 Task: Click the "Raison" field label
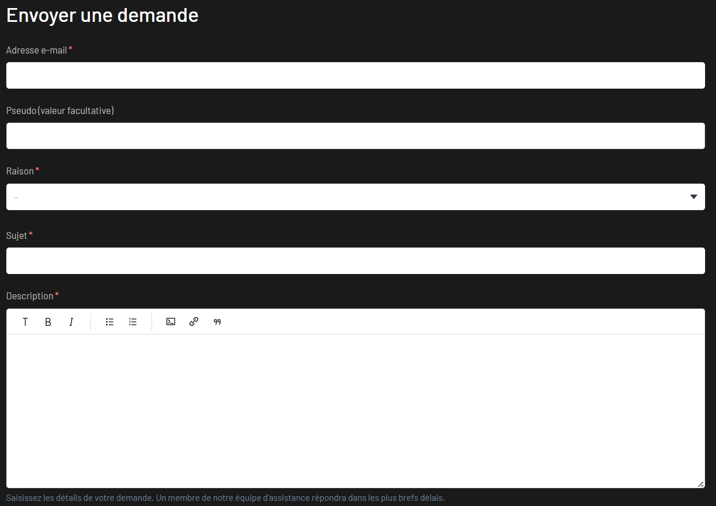point(20,171)
